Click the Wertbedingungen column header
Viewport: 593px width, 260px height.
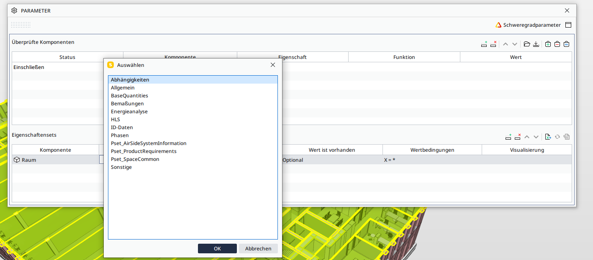pos(432,150)
